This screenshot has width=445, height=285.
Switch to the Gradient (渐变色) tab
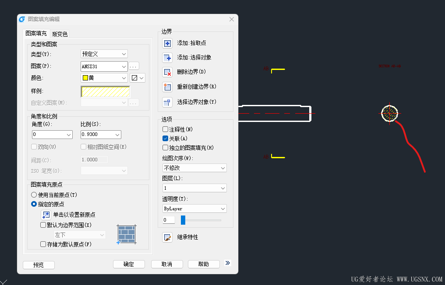(60, 34)
